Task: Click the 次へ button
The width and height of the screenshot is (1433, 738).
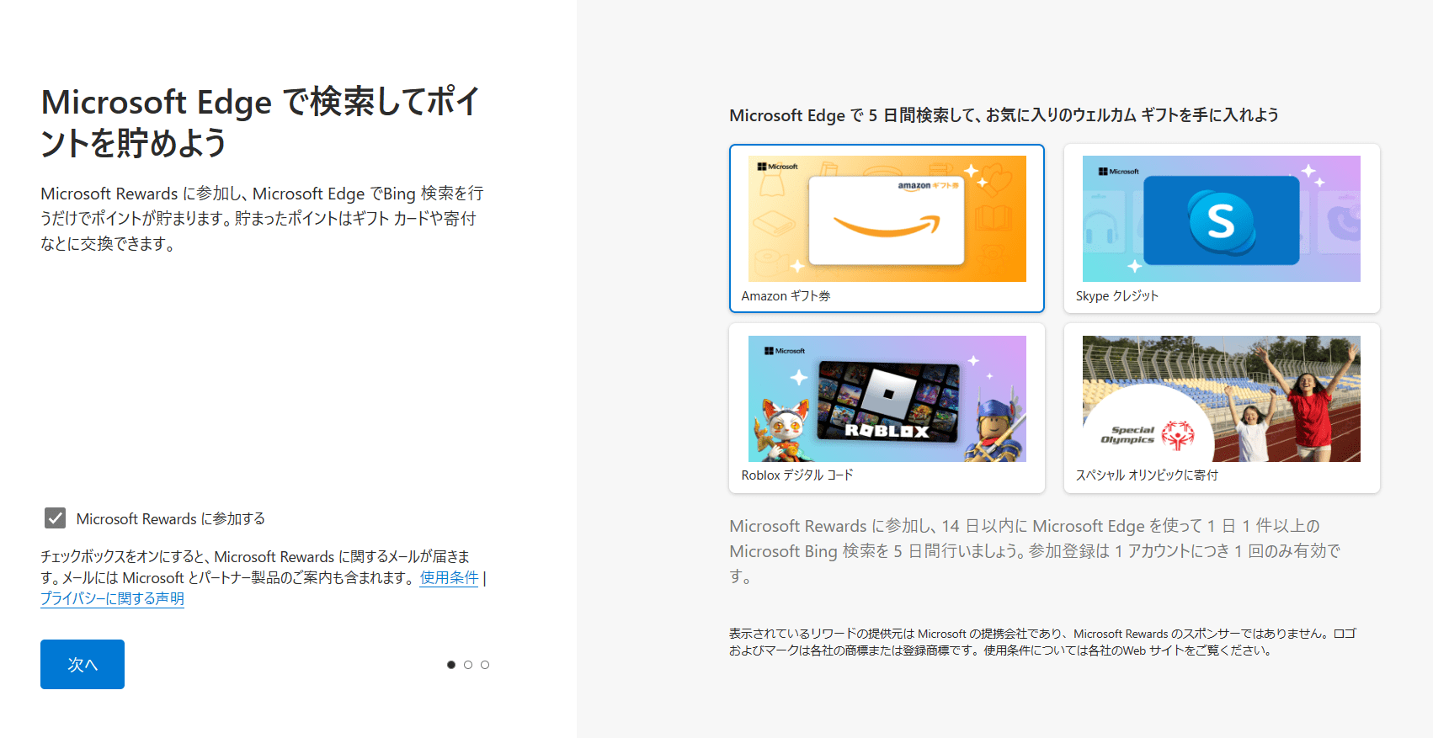Action: click(83, 664)
